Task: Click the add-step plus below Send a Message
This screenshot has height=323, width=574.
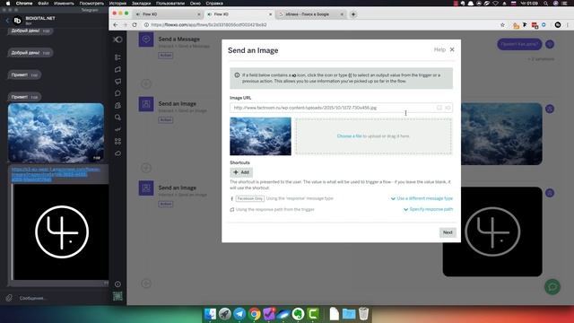Action: pyautogui.click(x=146, y=83)
